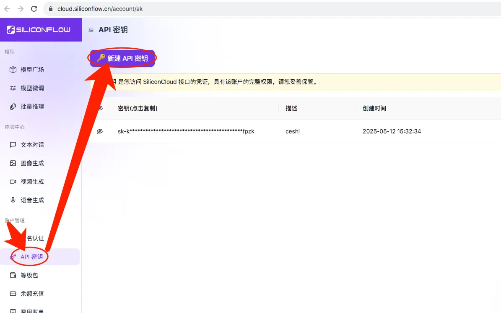
Task: Open 图像生成 picture icon
Action: 13,163
